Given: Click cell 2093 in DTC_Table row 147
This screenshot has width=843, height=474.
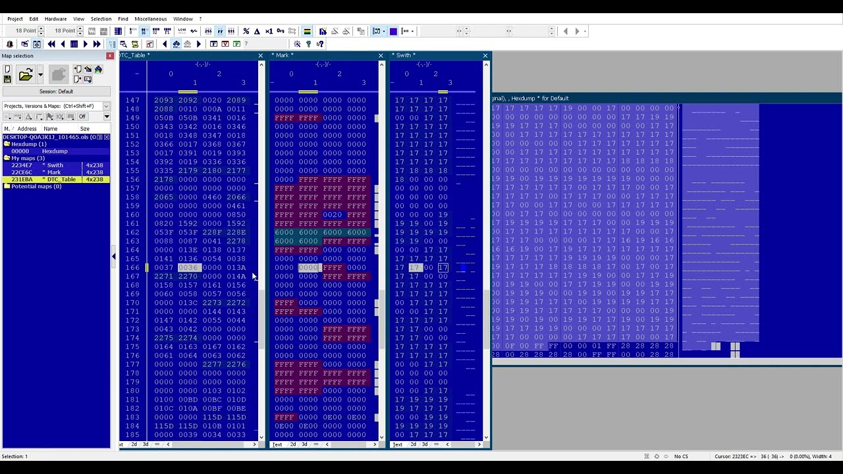Looking at the screenshot, I should (164, 100).
